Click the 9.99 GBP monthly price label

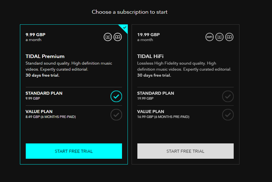(x=35, y=34)
